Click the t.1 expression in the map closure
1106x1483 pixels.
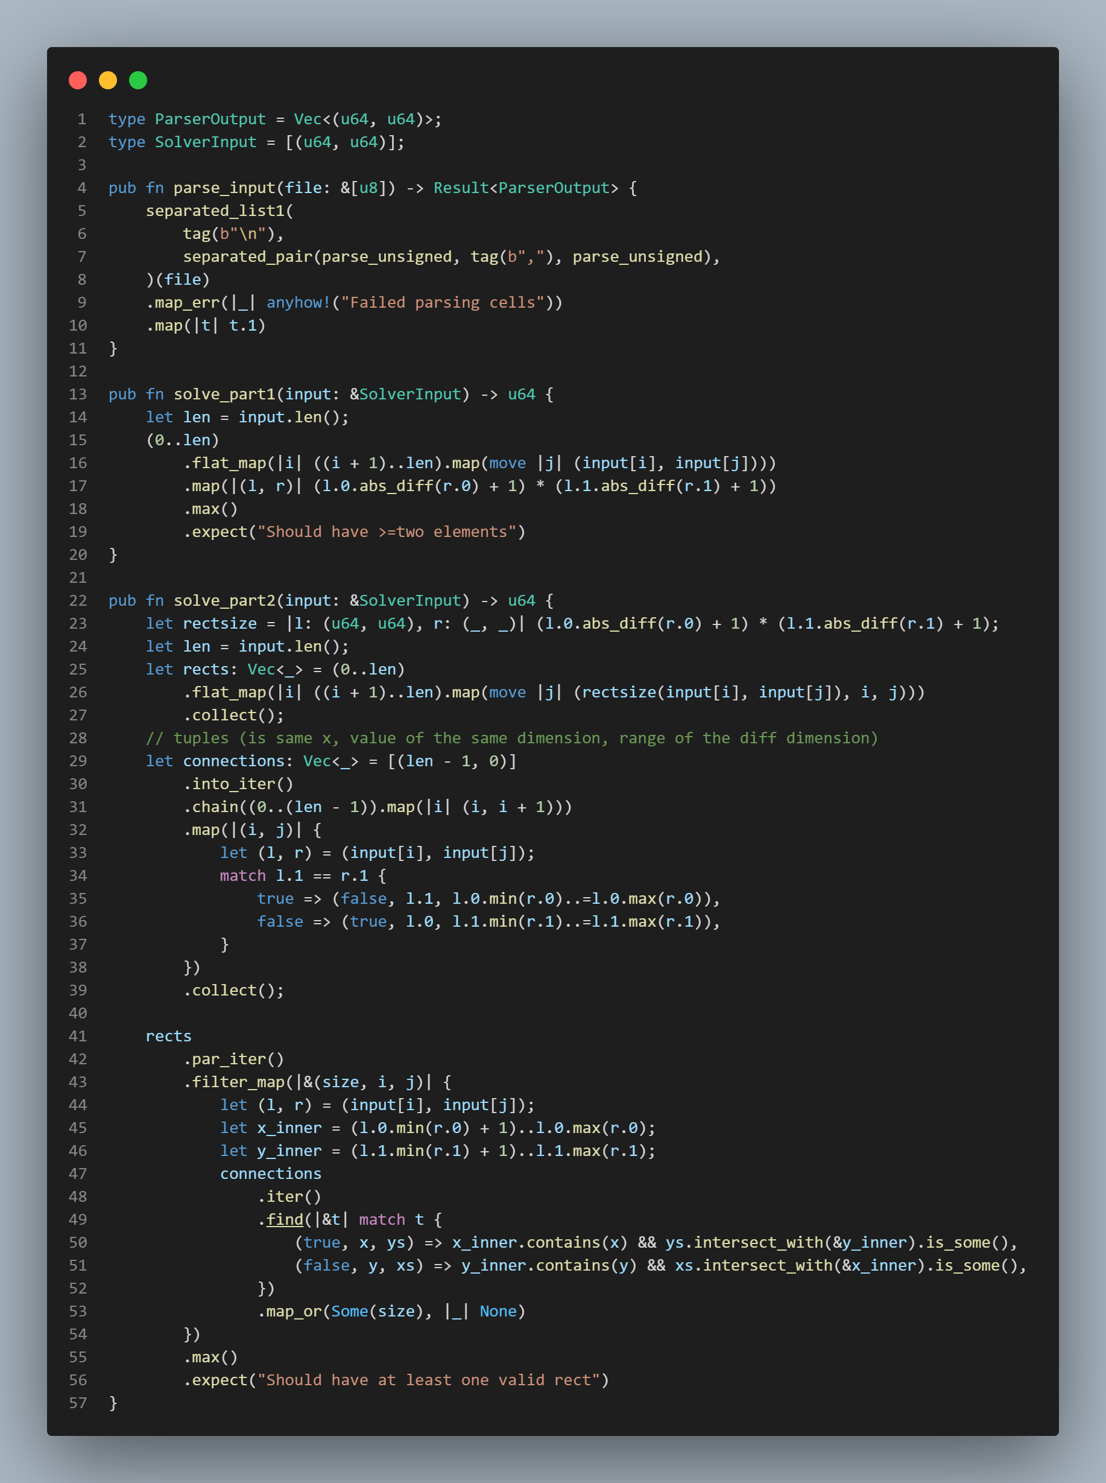(x=243, y=326)
